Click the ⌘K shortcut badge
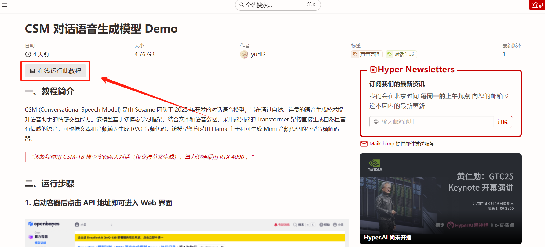 [x=311, y=5]
